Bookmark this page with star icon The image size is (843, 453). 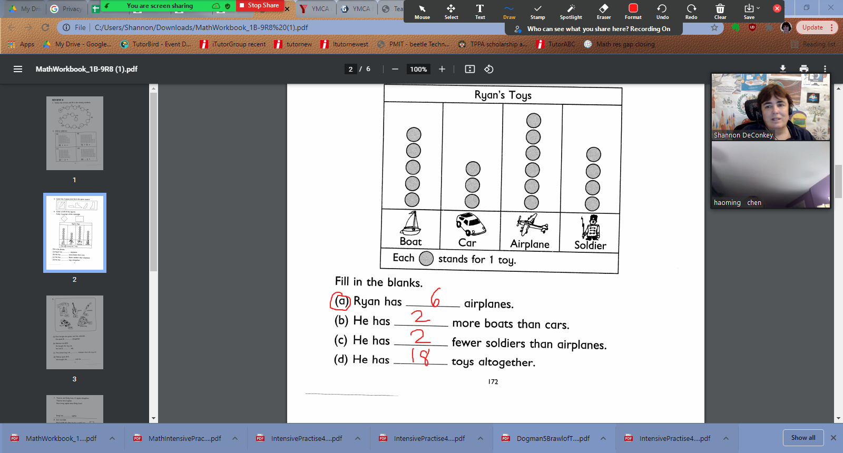(x=714, y=27)
